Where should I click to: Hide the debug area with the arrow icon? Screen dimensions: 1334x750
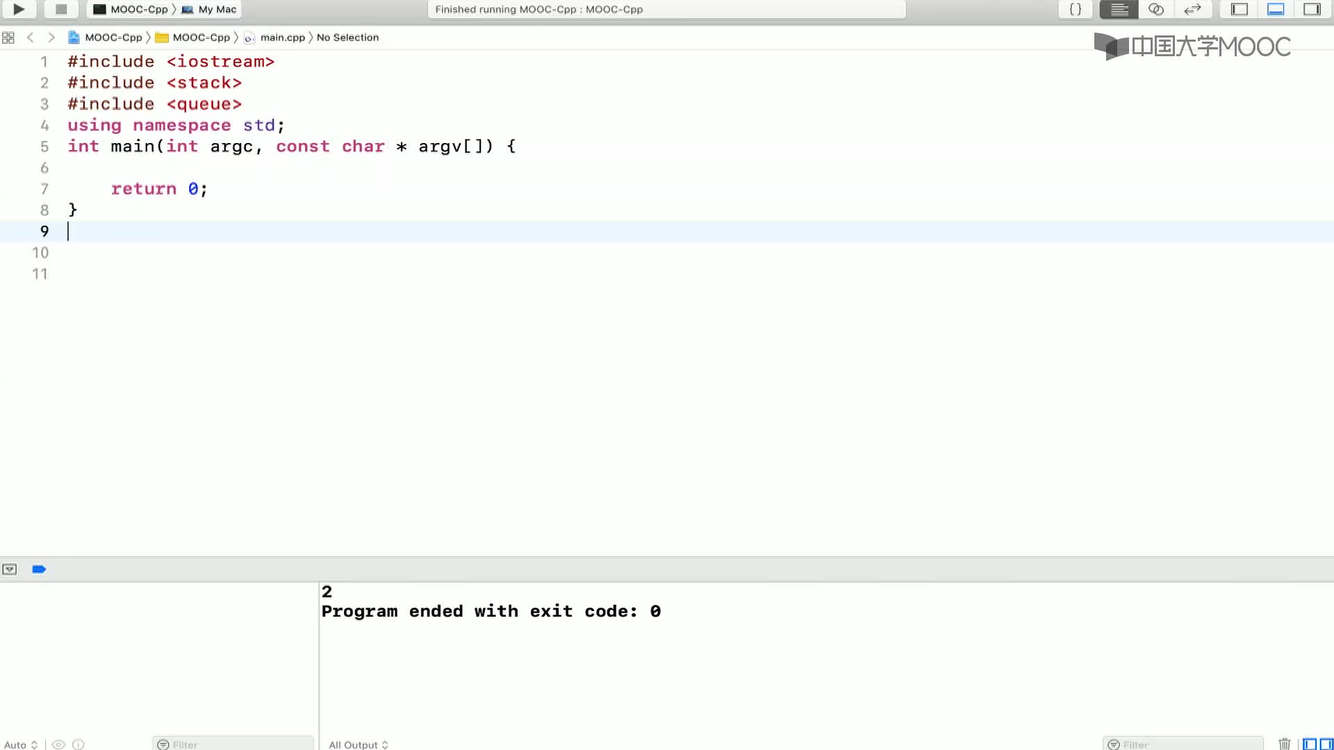pyautogui.click(x=10, y=569)
